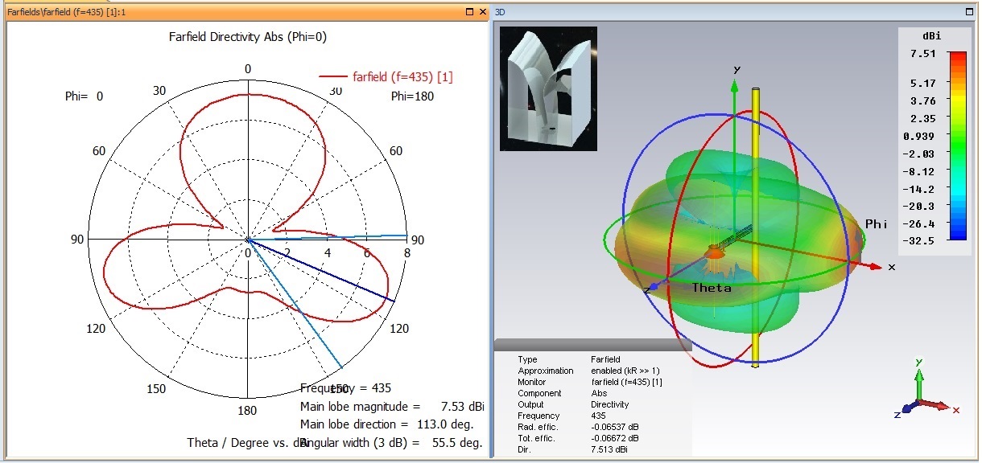Select the 'Angular width (3 dB) = 55.5 deg.' text
This screenshot has height=463, width=982.
(391, 442)
